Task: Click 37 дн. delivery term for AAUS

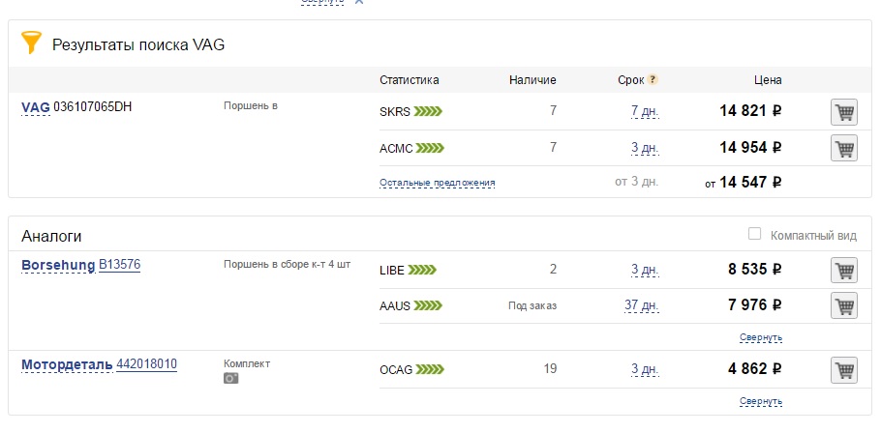Action: coord(642,305)
